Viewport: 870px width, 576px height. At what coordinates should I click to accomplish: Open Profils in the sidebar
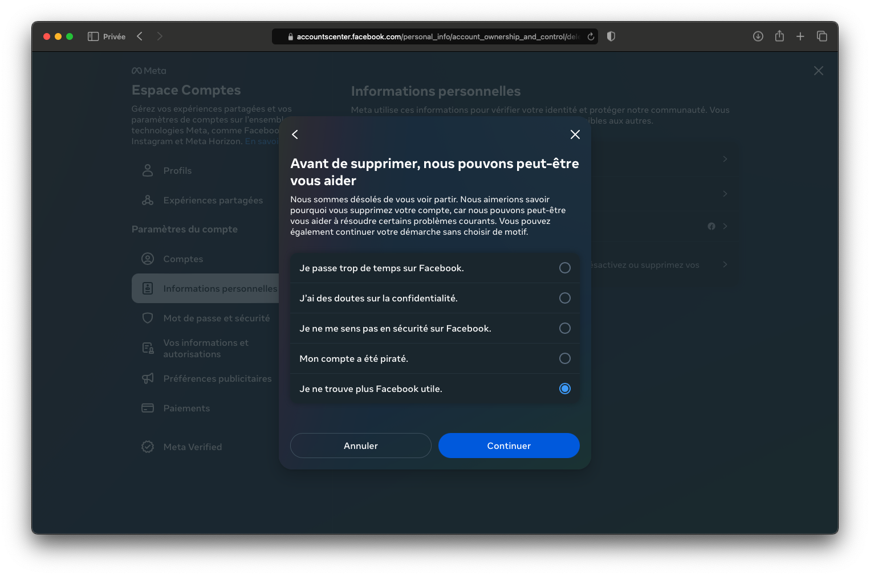[x=205, y=170]
